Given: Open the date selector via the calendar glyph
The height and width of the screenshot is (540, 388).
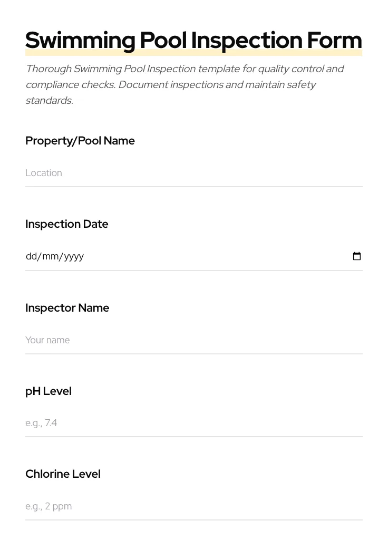Looking at the screenshot, I should (357, 256).
